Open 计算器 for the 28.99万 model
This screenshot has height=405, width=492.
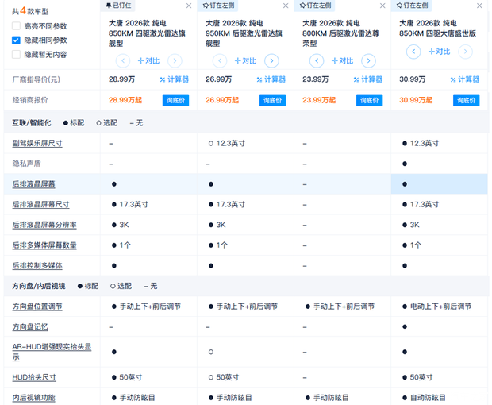click(174, 79)
